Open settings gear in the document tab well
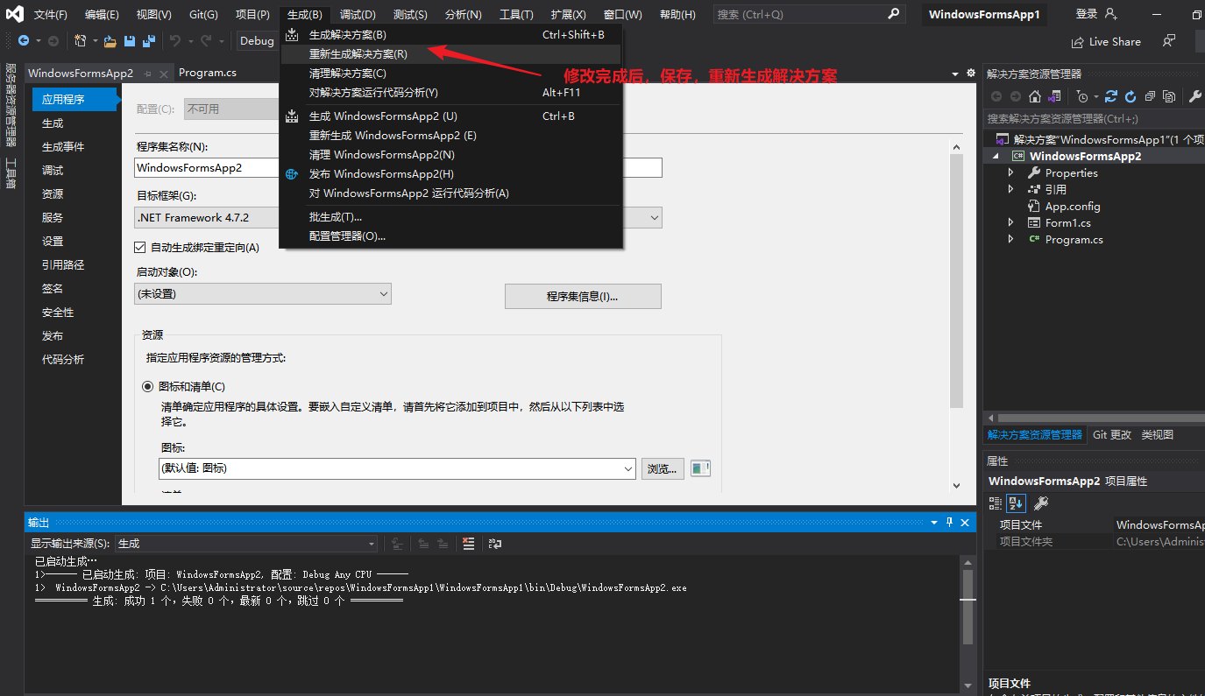 970,73
